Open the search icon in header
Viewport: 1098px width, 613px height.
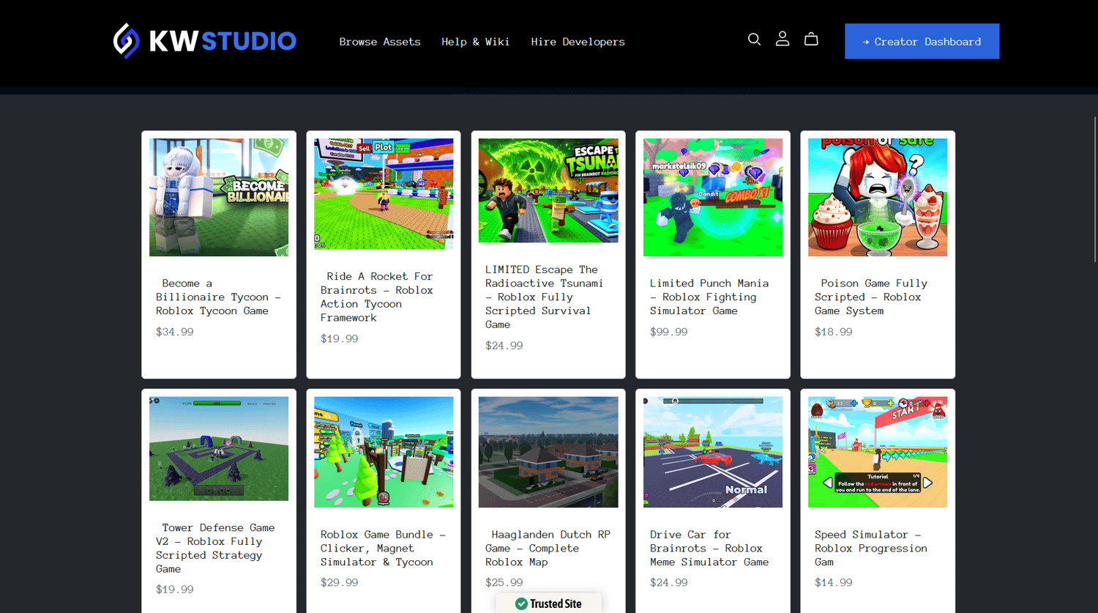click(754, 40)
